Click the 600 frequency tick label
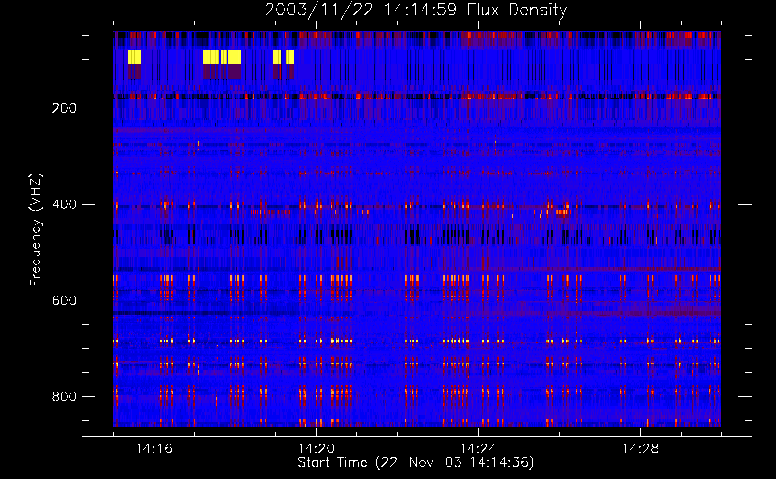 [x=64, y=300]
